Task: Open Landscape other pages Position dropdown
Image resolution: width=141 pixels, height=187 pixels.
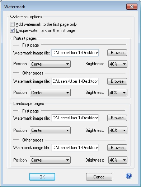Action: point(50,160)
